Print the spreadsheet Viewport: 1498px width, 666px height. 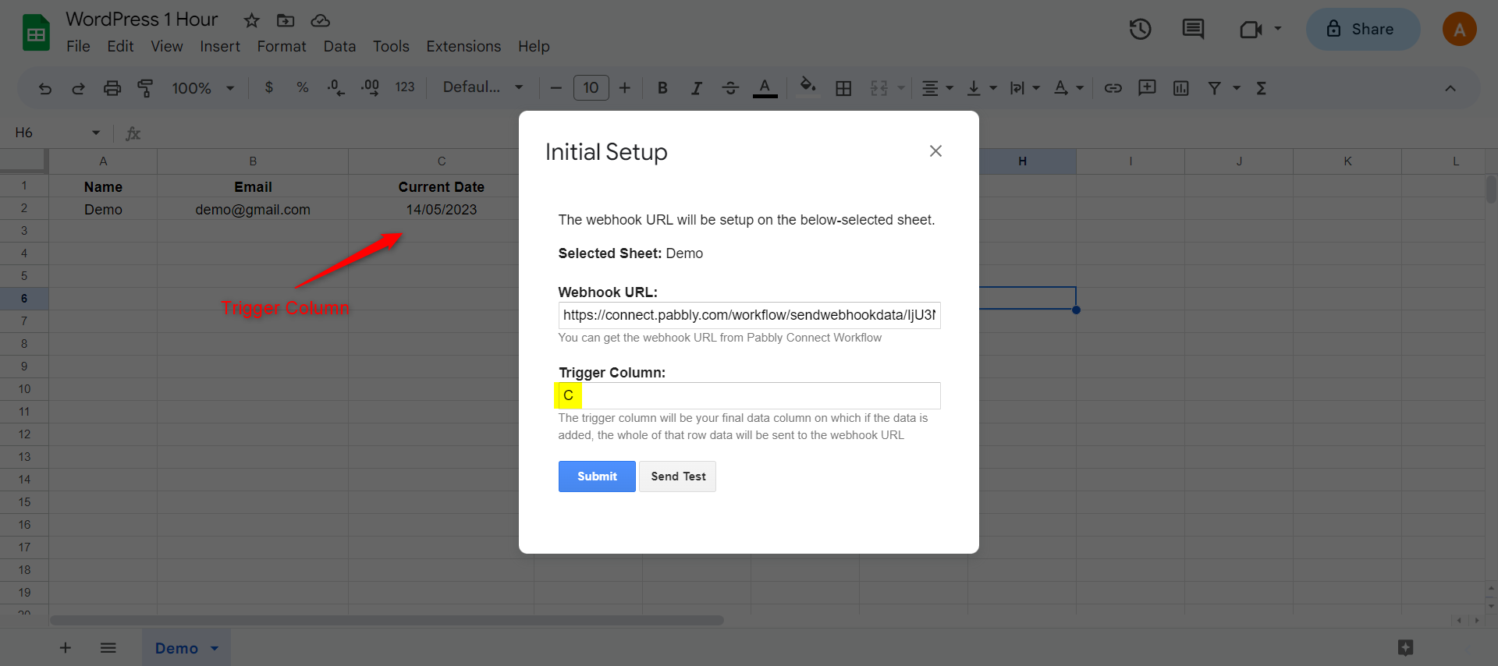(112, 88)
